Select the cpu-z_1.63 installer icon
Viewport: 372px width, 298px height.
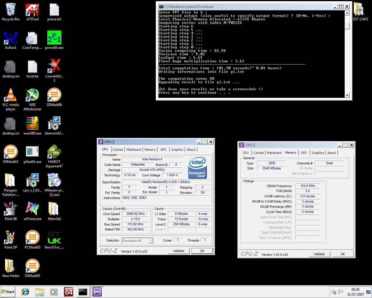[x=32, y=183]
